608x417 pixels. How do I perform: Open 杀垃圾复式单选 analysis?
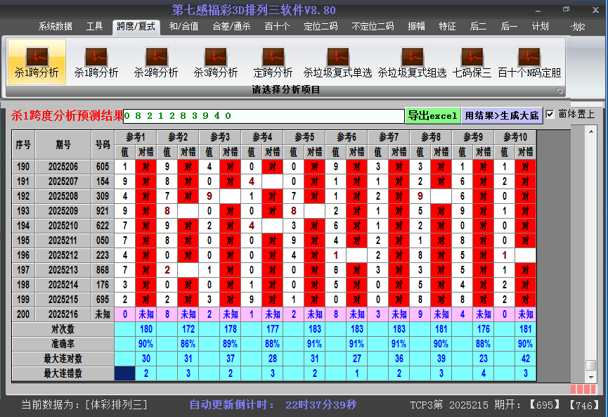[x=337, y=62]
